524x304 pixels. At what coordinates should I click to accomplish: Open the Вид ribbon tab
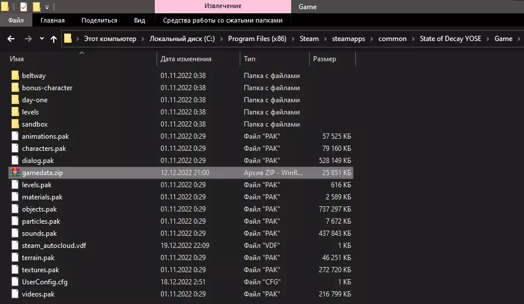point(140,20)
